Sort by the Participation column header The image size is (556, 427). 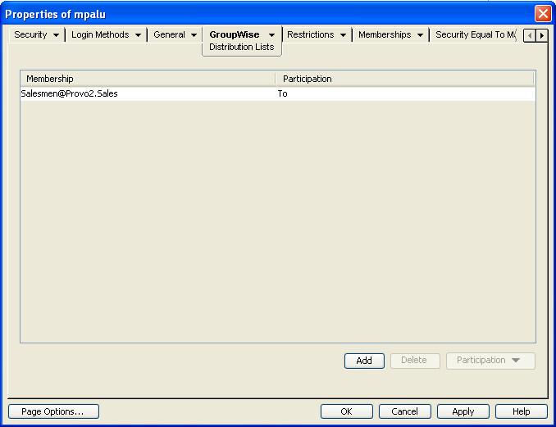405,79
